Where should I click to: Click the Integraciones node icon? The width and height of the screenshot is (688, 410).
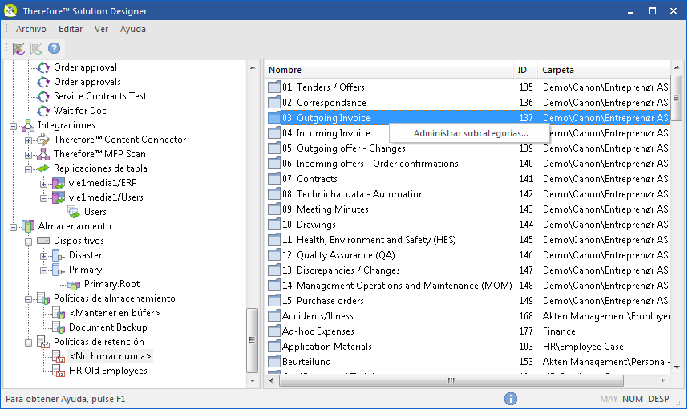28,125
